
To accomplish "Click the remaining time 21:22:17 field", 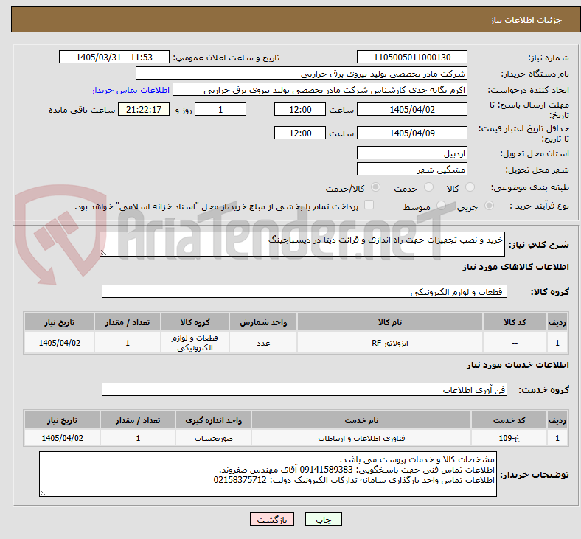I will (x=144, y=109).
